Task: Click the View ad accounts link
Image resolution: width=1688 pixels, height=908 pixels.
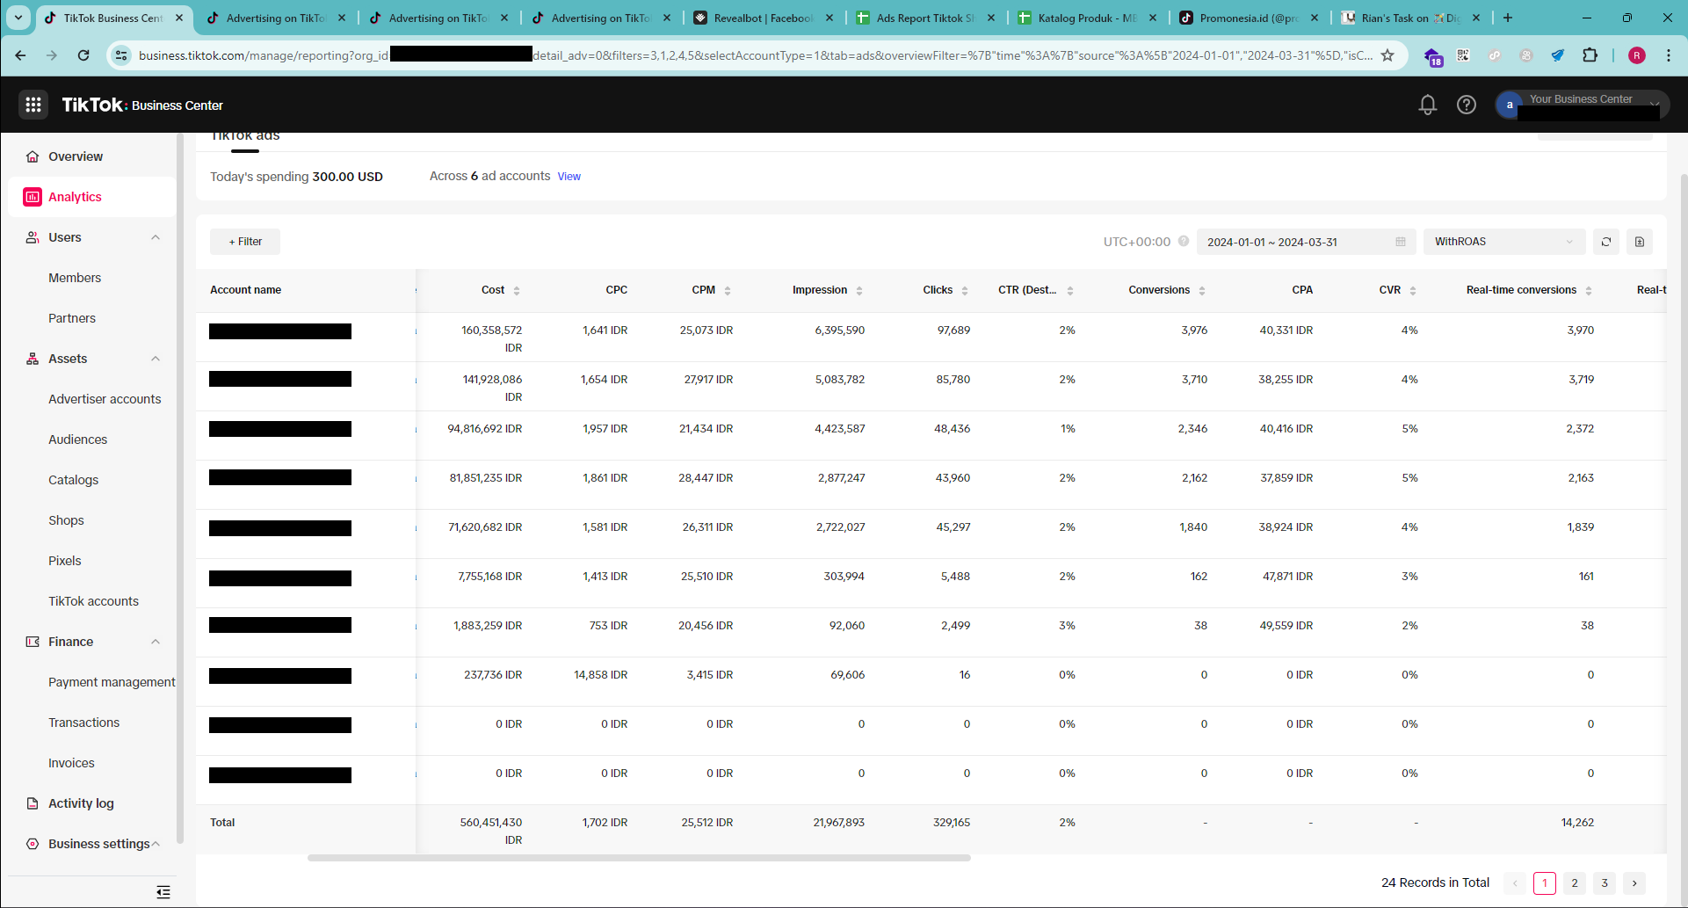Action: 569,177
